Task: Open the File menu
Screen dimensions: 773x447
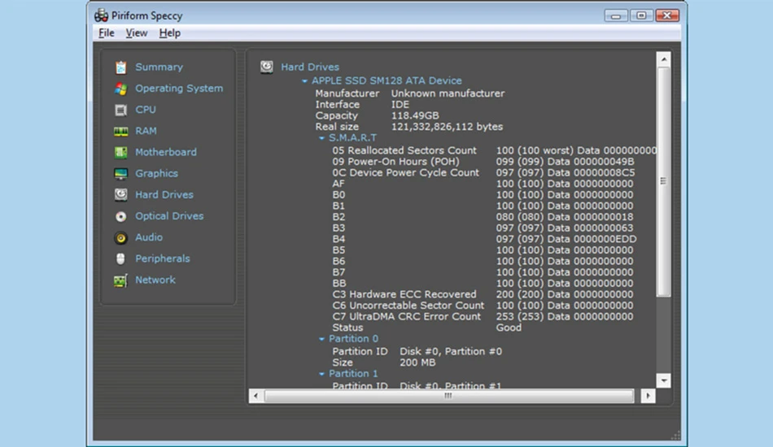Action: pos(107,33)
